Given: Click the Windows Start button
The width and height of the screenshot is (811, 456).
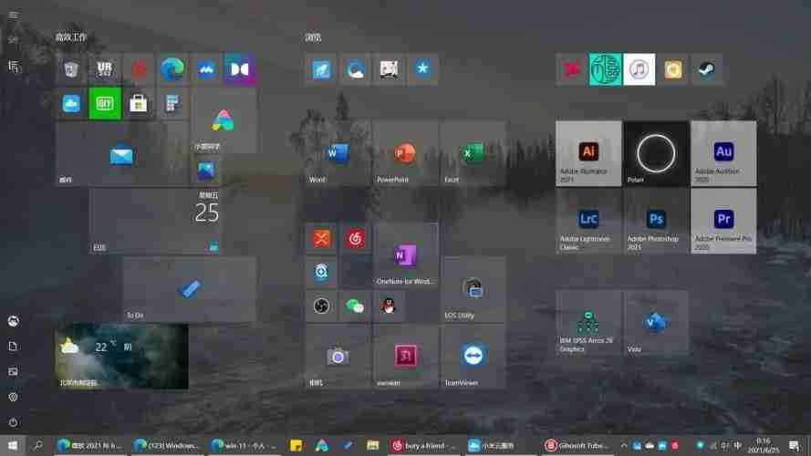Looking at the screenshot, I should click(13, 445).
